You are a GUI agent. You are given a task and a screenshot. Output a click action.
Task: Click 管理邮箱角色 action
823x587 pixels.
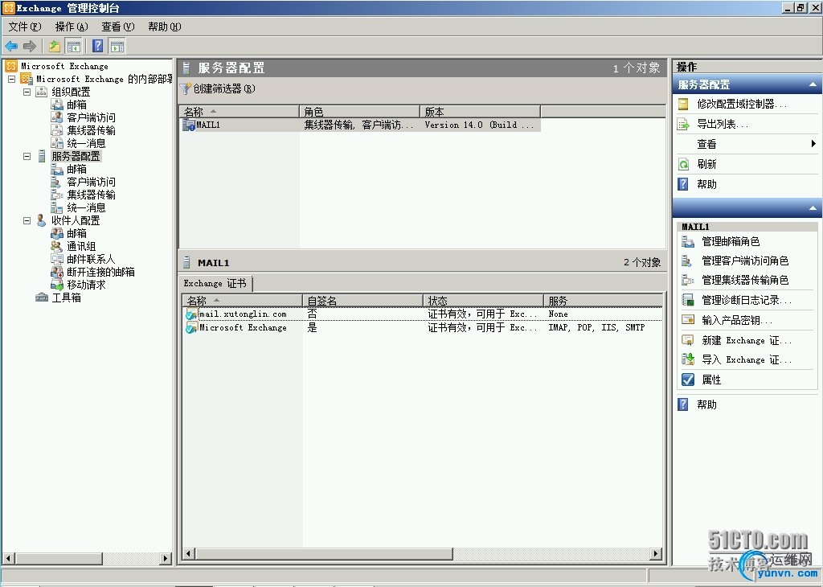[731, 241]
